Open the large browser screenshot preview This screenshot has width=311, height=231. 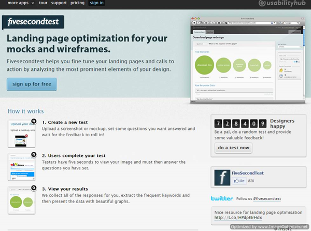coord(248,60)
